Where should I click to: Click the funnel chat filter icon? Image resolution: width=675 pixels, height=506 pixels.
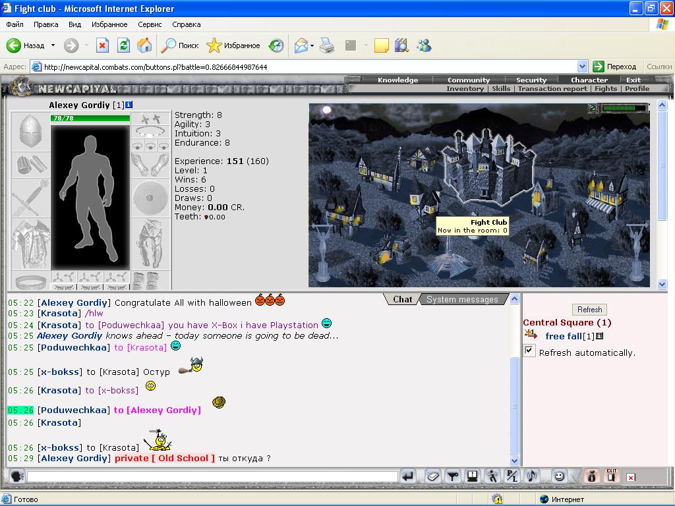point(452,476)
